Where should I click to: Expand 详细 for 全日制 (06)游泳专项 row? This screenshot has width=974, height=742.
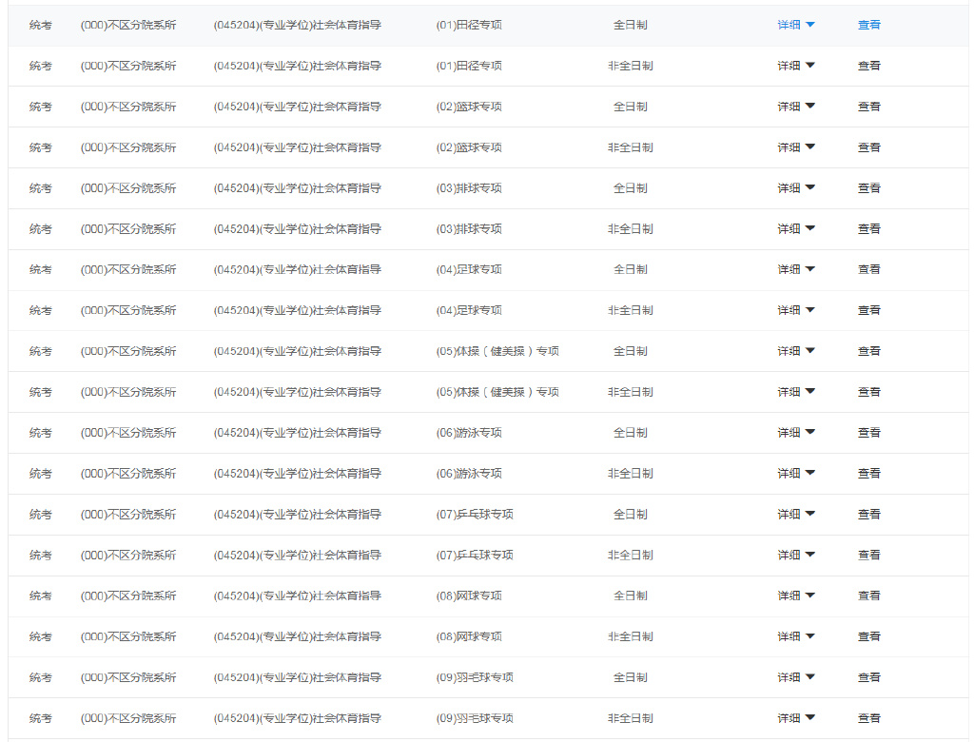coord(796,433)
